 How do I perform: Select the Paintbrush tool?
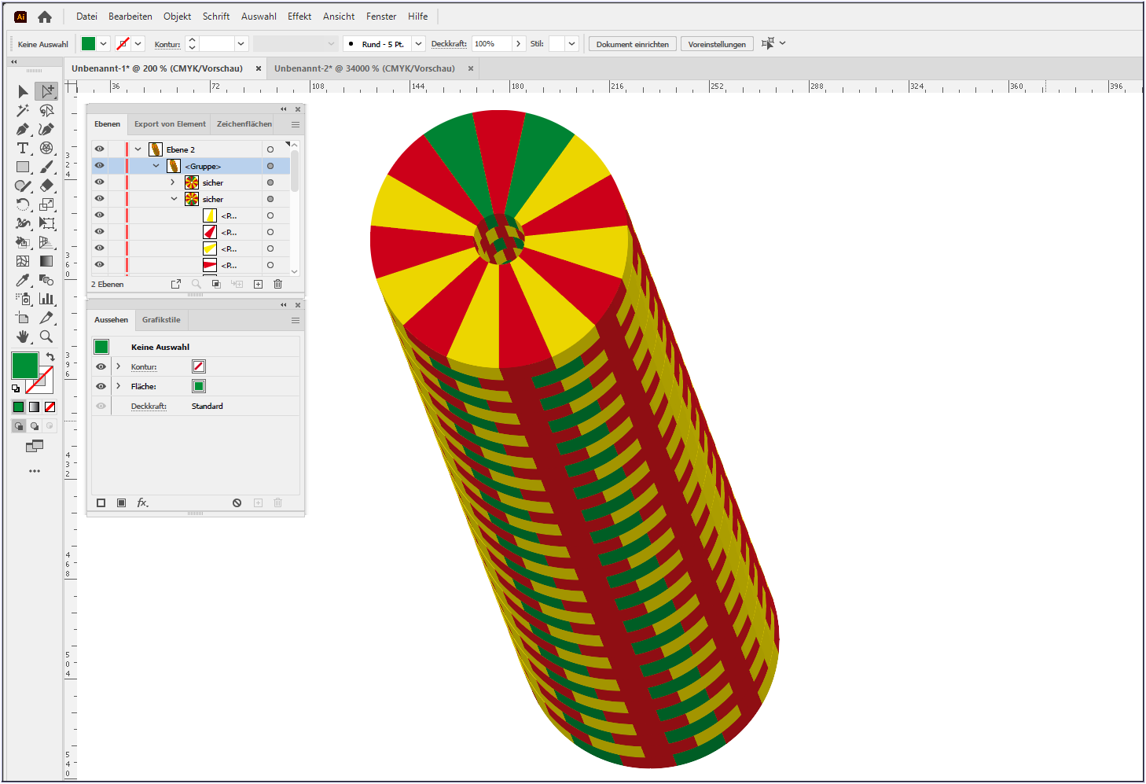point(45,167)
